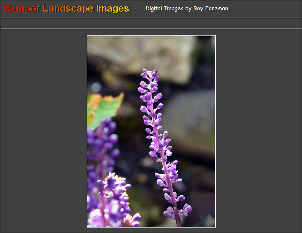Click the grey area right of the photo
This screenshot has height=233, width=302.
[259, 131]
